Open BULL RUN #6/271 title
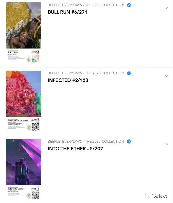Image resolution: width=173 pixels, height=203 pixels. pyautogui.click(x=67, y=12)
